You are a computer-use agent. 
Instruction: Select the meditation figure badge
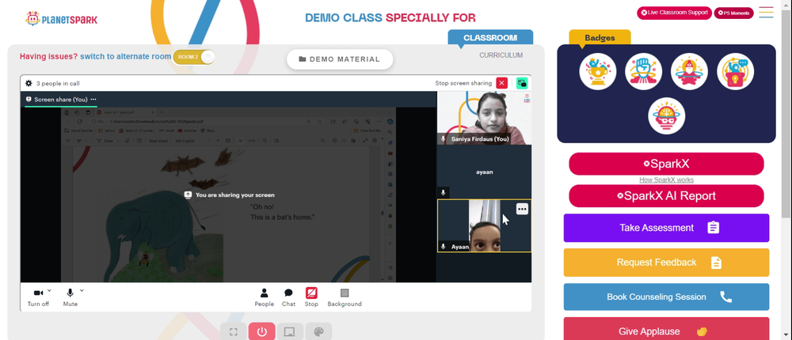pyautogui.click(x=690, y=72)
